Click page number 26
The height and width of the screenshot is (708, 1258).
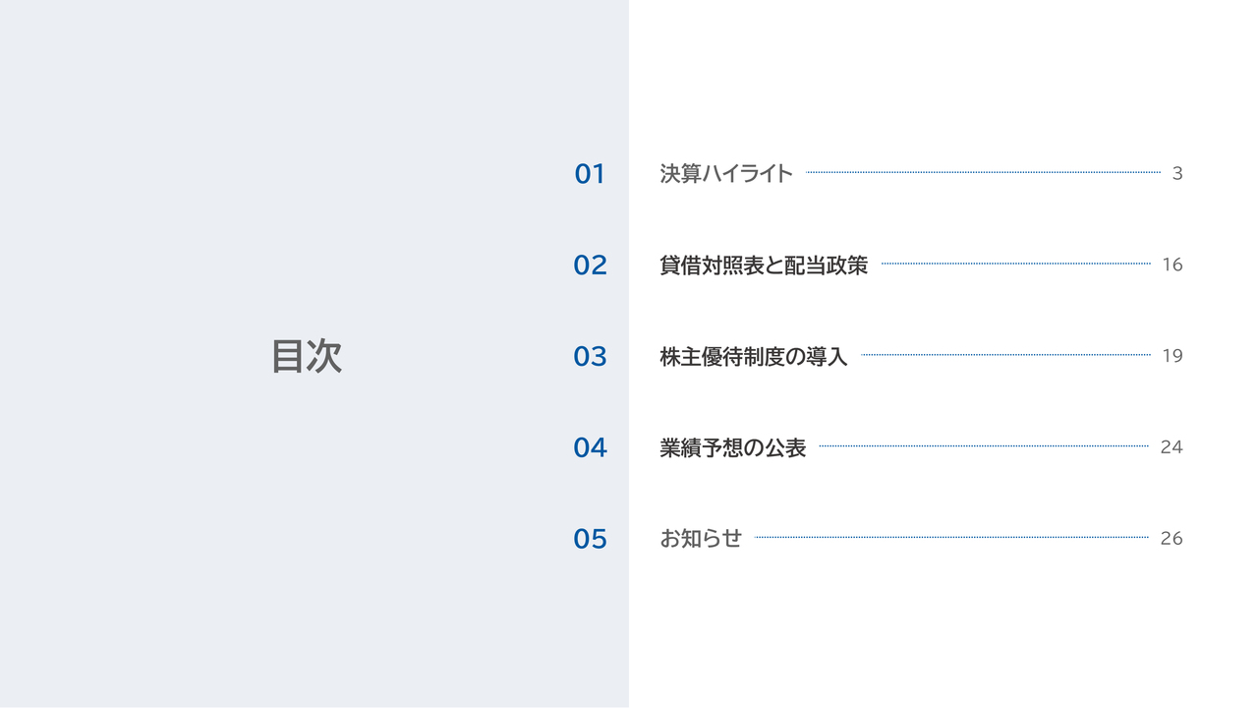tap(1171, 539)
